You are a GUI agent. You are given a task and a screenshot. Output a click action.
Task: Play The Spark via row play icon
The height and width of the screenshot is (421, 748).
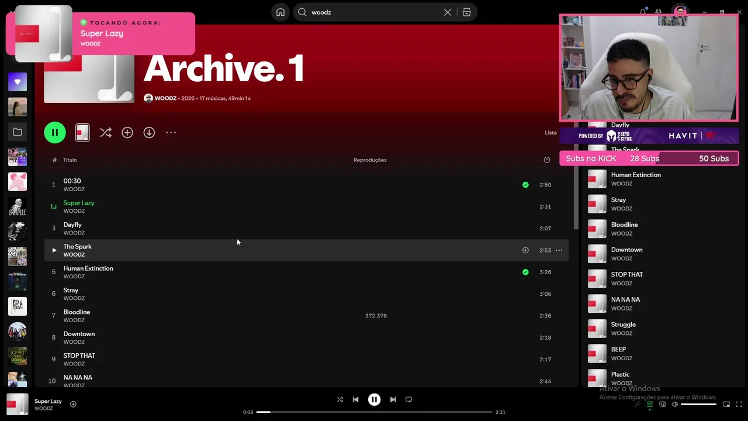(54, 250)
